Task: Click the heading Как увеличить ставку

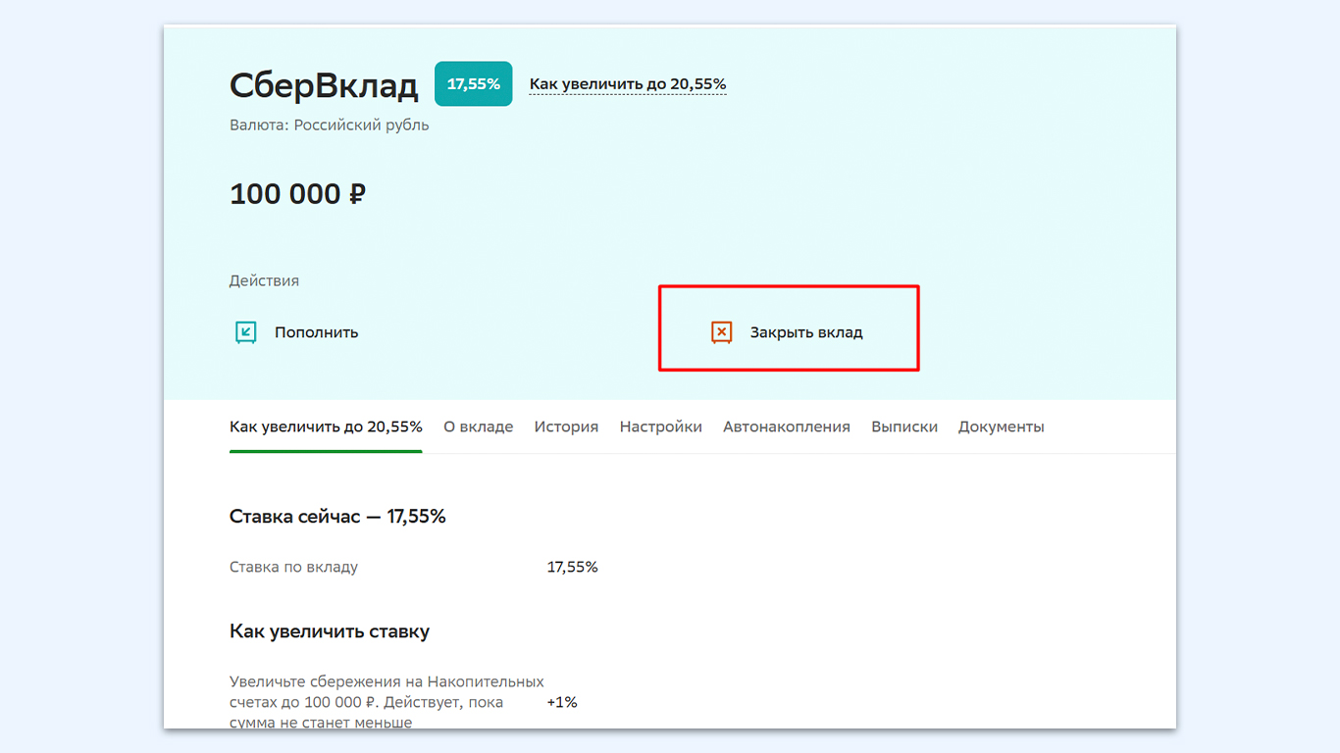Action: 330,631
